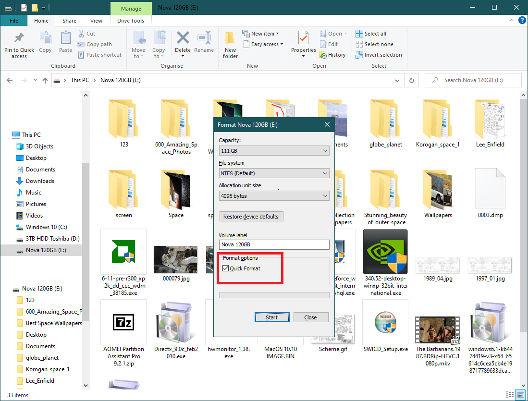Select the AOMEI Partition Assistant 7z archive

[123, 322]
